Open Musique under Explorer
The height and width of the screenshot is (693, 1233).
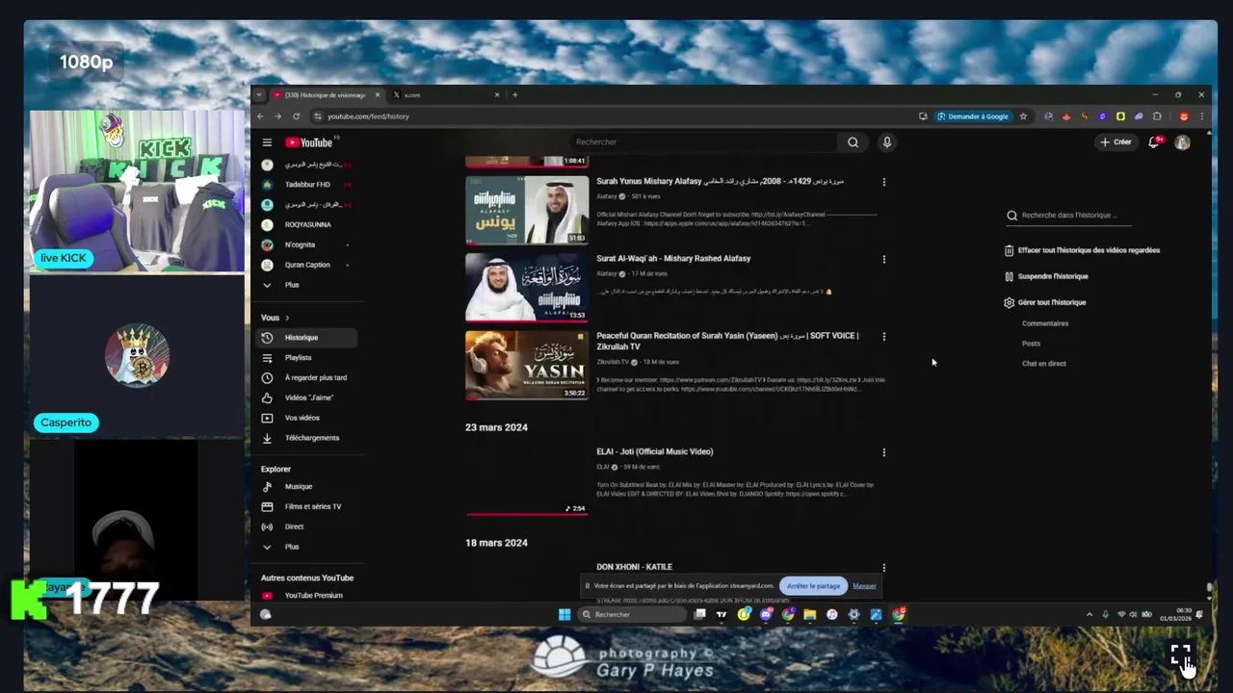pos(306,487)
